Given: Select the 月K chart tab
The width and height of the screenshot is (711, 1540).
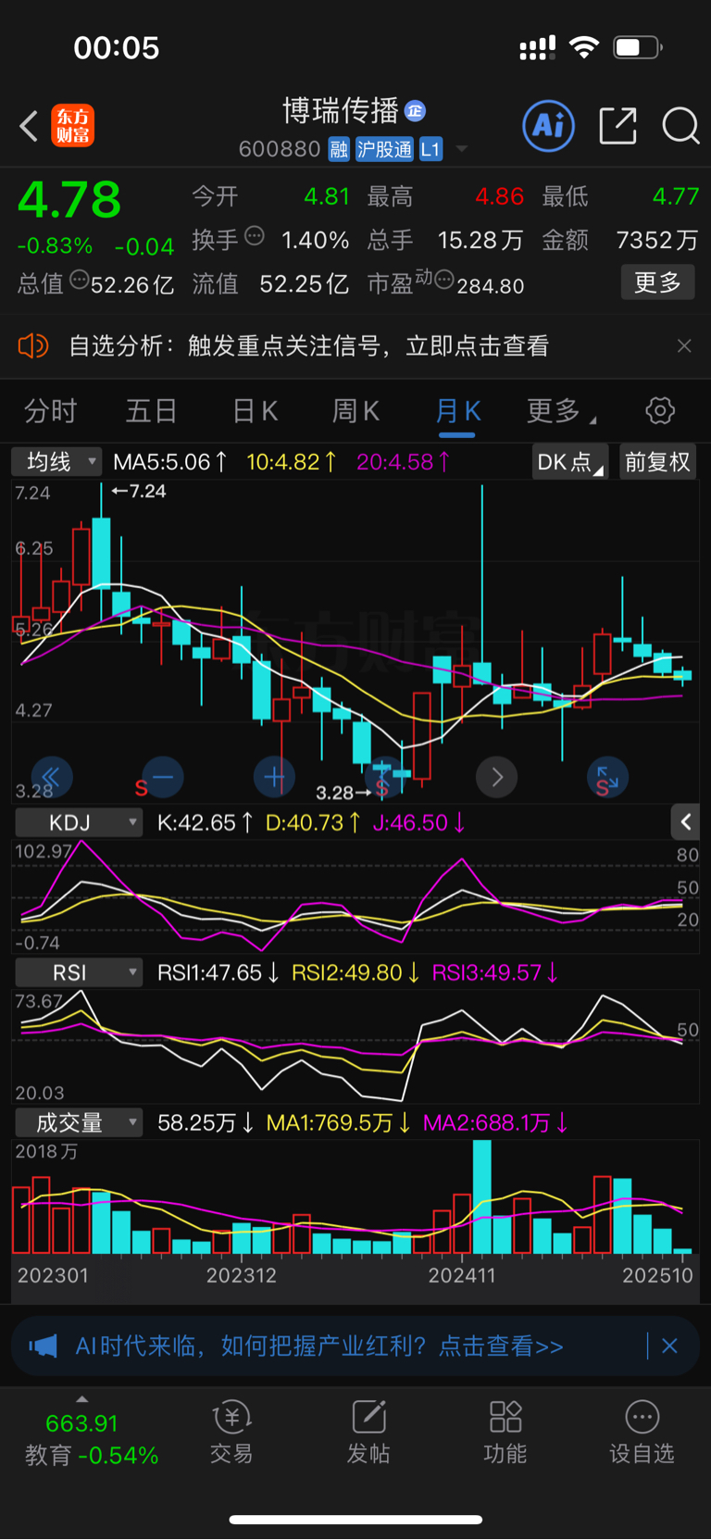Looking at the screenshot, I should pos(457,410).
